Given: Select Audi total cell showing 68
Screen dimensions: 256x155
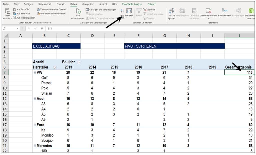Looking at the screenshot, I should point(239,99).
